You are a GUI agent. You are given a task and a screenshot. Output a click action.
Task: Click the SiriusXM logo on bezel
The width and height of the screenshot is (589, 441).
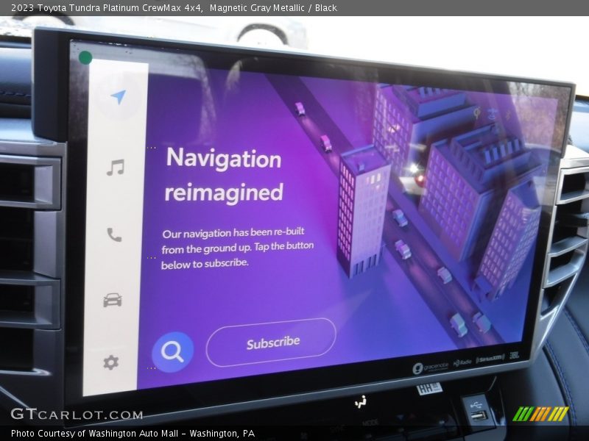point(490,359)
